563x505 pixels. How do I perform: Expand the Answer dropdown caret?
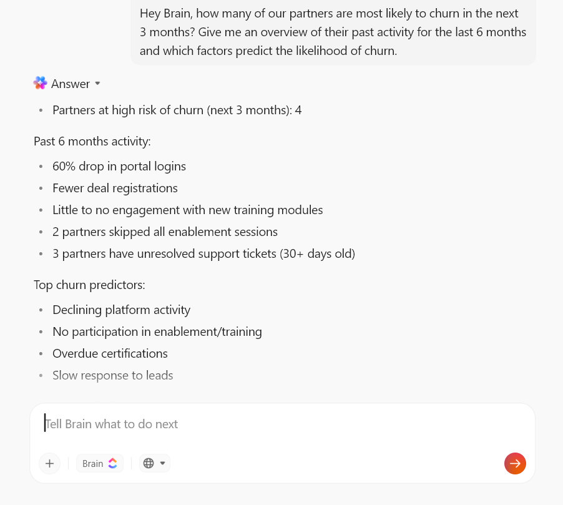pyautogui.click(x=97, y=84)
